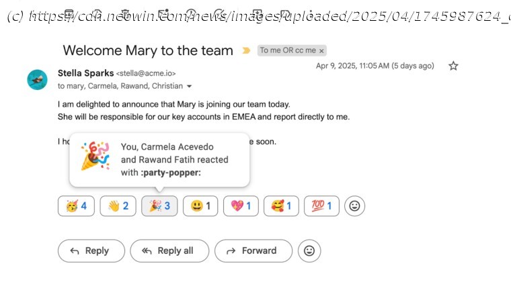Select the sparkling heart reaction chip

pos(241,206)
